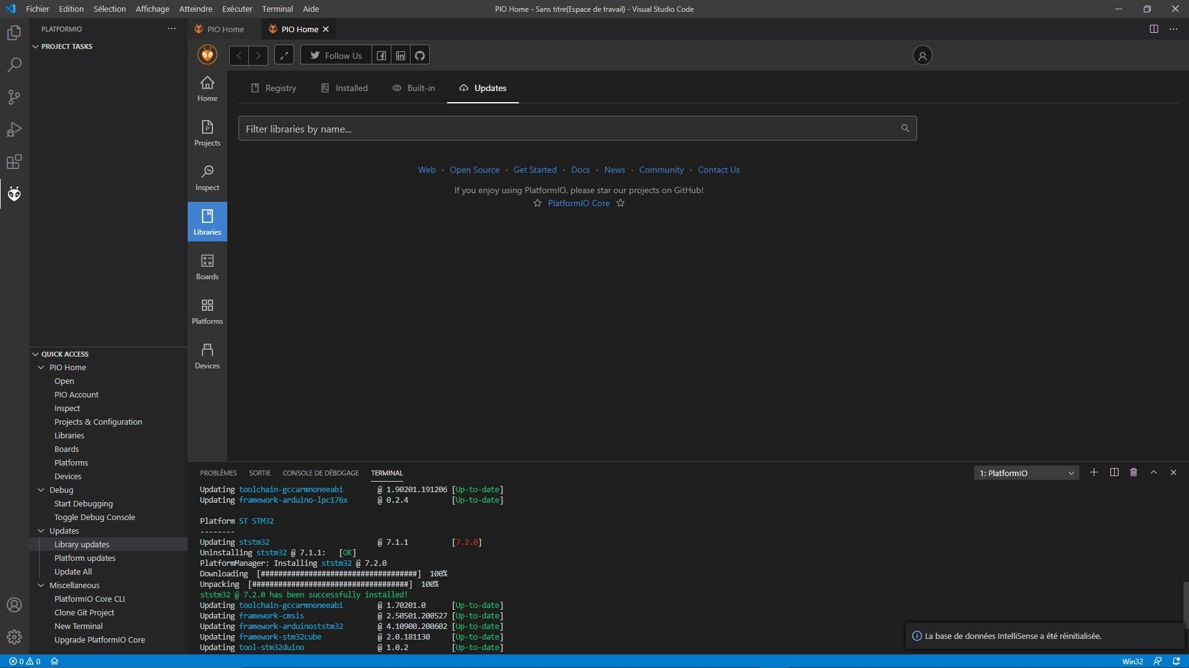Kill terminal with the trash icon
The height and width of the screenshot is (668, 1189).
point(1133,472)
